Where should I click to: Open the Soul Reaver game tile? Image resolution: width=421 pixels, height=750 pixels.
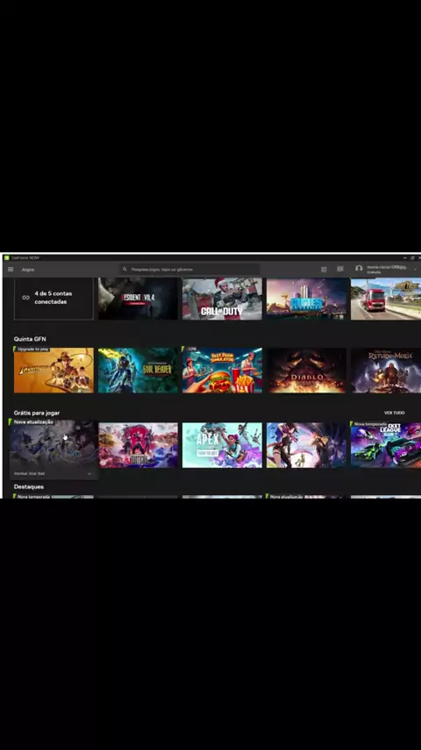click(138, 371)
